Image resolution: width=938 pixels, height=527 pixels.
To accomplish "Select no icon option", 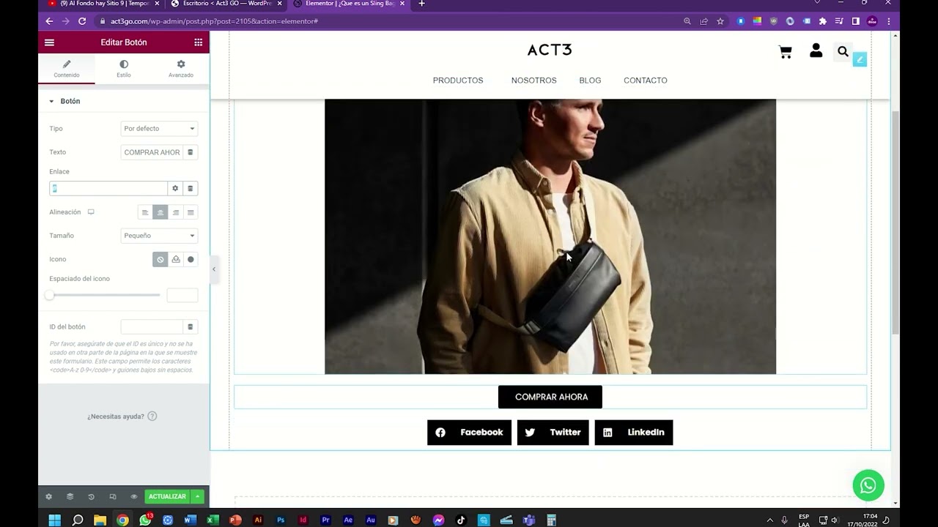I will point(160,259).
